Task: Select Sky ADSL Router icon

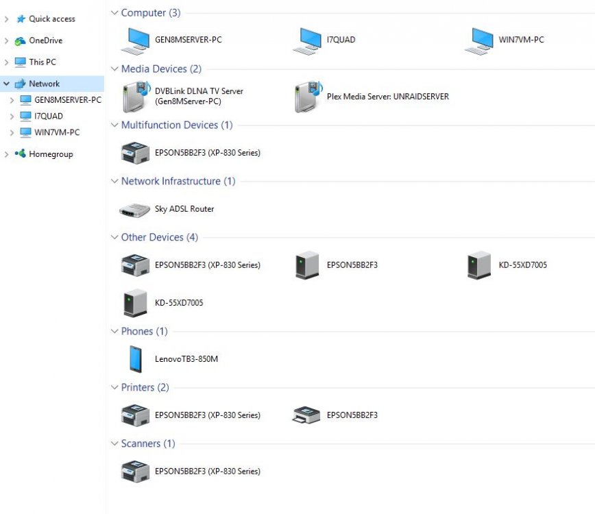Action: pyautogui.click(x=135, y=210)
